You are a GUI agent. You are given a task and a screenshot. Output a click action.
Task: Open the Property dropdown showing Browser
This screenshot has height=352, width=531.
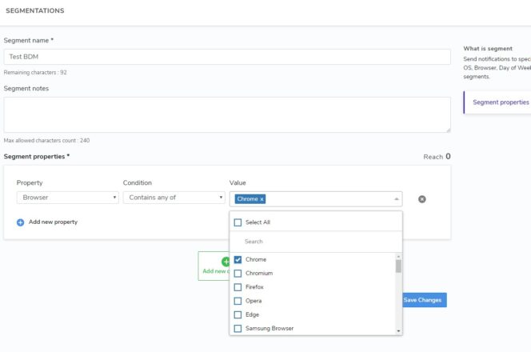[67, 198]
